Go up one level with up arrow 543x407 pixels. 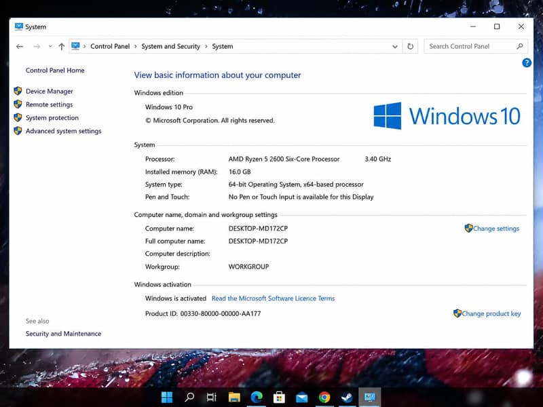(62, 46)
